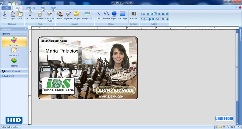Click the Card Front label
The height and width of the screenshot is (129, 242).
pyautogui.click(x=224, y=118)
